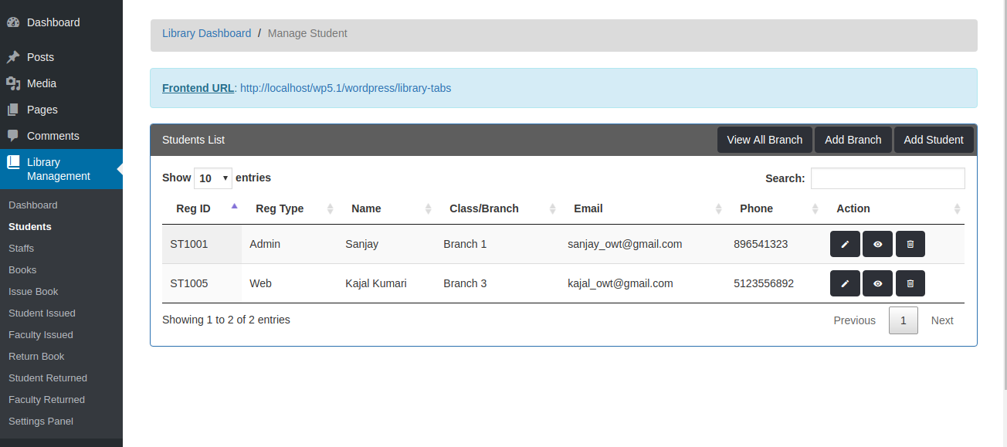Click the edit pencil icon for Kajal Kumari
The image size is (1007, 447).
(845, 283)
